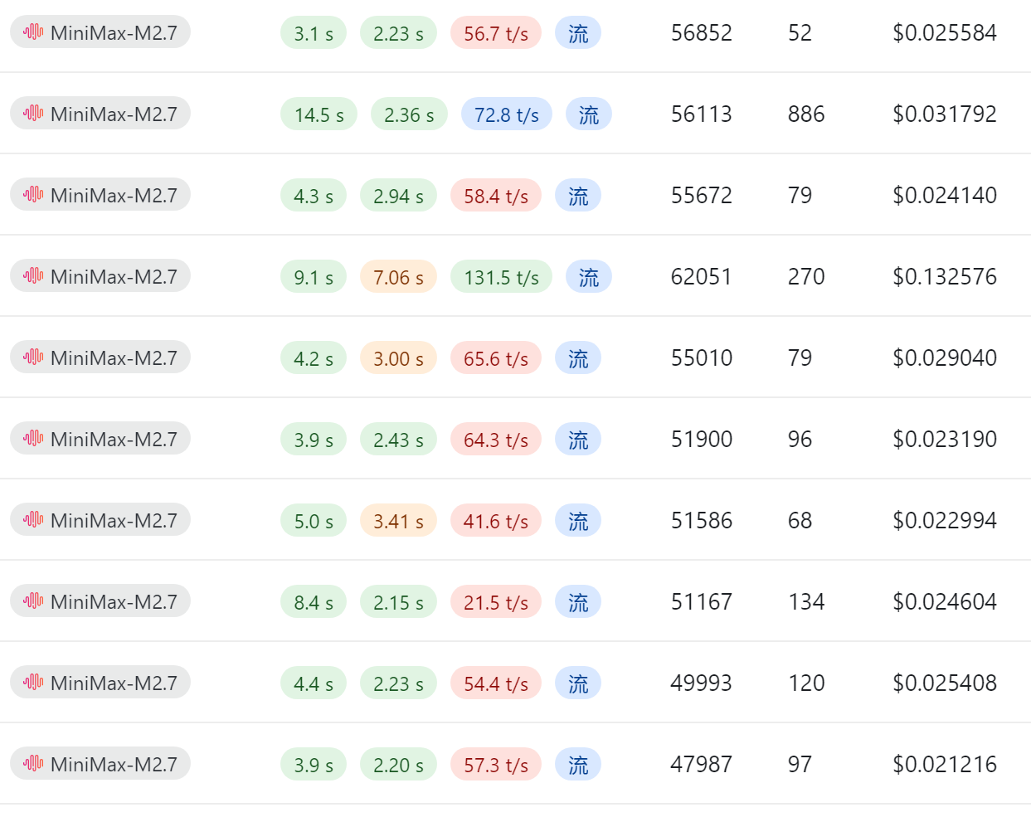Click the MiniMax-M2.7 tag in the 62051 row
The height and width of the screenshot is (817, 1031).
point(100,276)
